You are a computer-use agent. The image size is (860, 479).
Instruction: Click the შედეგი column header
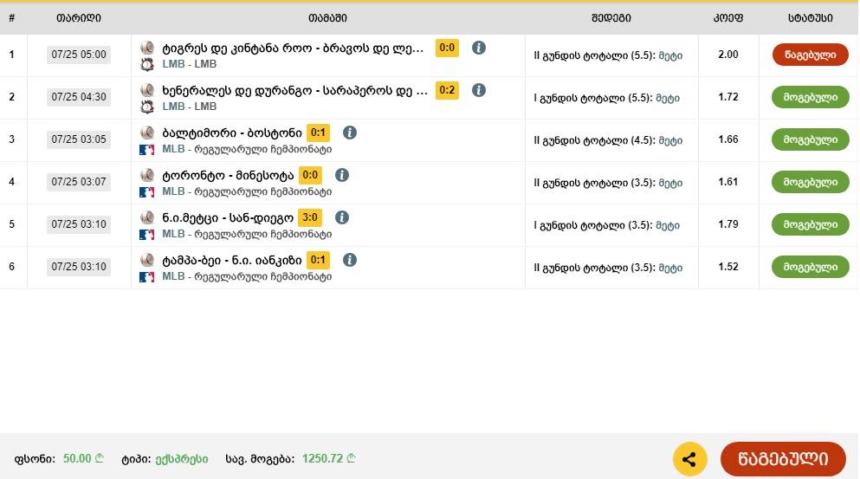pyautogui.click(x=611, y=18)
